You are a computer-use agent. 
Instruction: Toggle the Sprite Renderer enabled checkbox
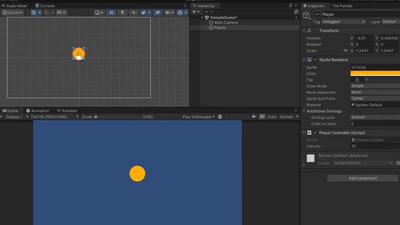(x=315, y=60)
